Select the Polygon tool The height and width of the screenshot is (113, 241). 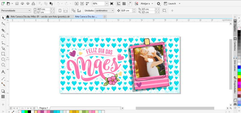[x=3, y=65]
